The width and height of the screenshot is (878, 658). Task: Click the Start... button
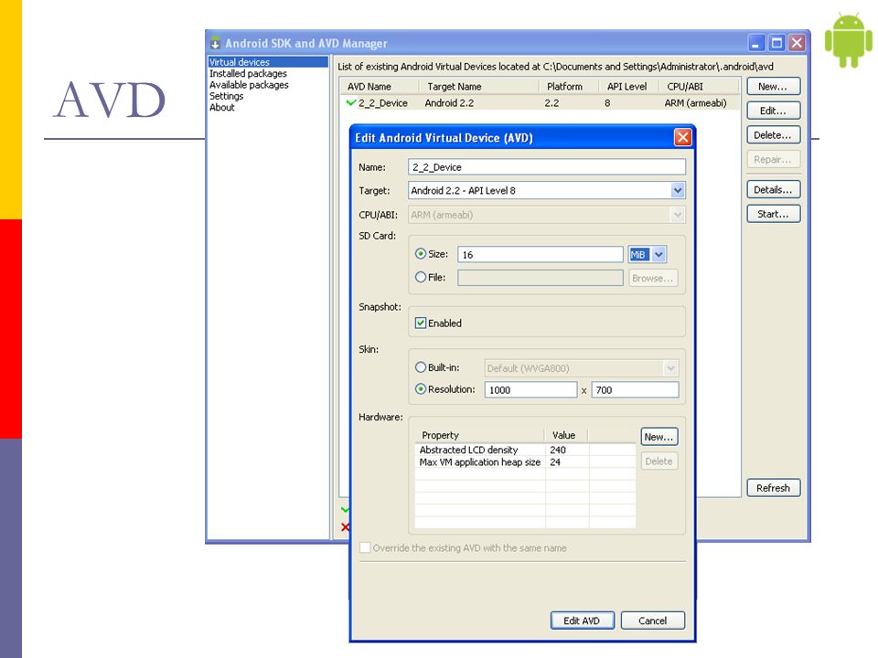click(x=774, y=214)
